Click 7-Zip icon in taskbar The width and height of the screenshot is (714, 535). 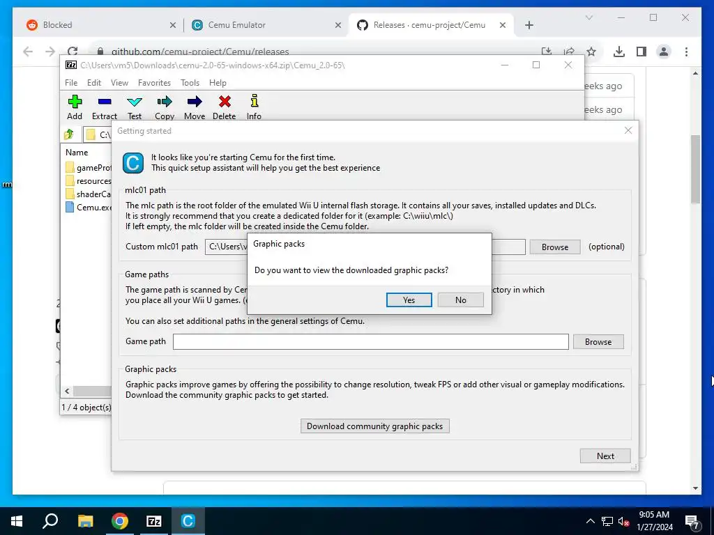point(154,521)
